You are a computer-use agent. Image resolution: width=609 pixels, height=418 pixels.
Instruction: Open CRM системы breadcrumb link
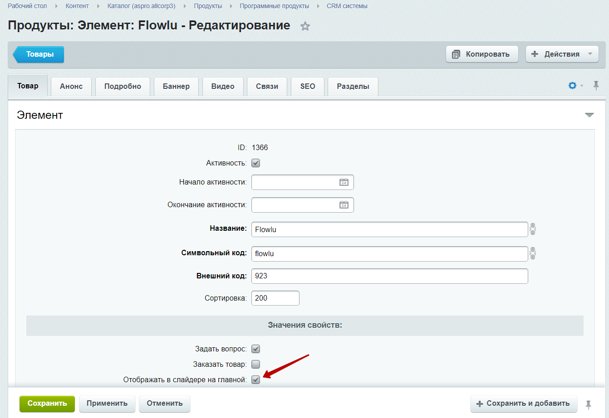pos(347,6)
